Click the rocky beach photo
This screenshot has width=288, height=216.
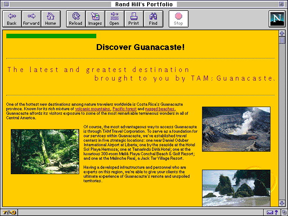click(x=236, y=188)
